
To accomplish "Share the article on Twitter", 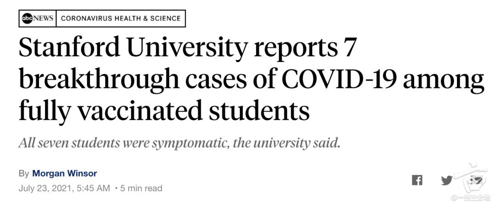I will click(447, 180).
